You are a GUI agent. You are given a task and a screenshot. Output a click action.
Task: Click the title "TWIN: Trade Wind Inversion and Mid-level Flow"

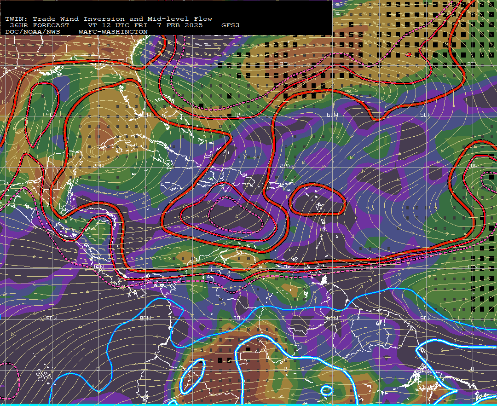click(109, 19)
